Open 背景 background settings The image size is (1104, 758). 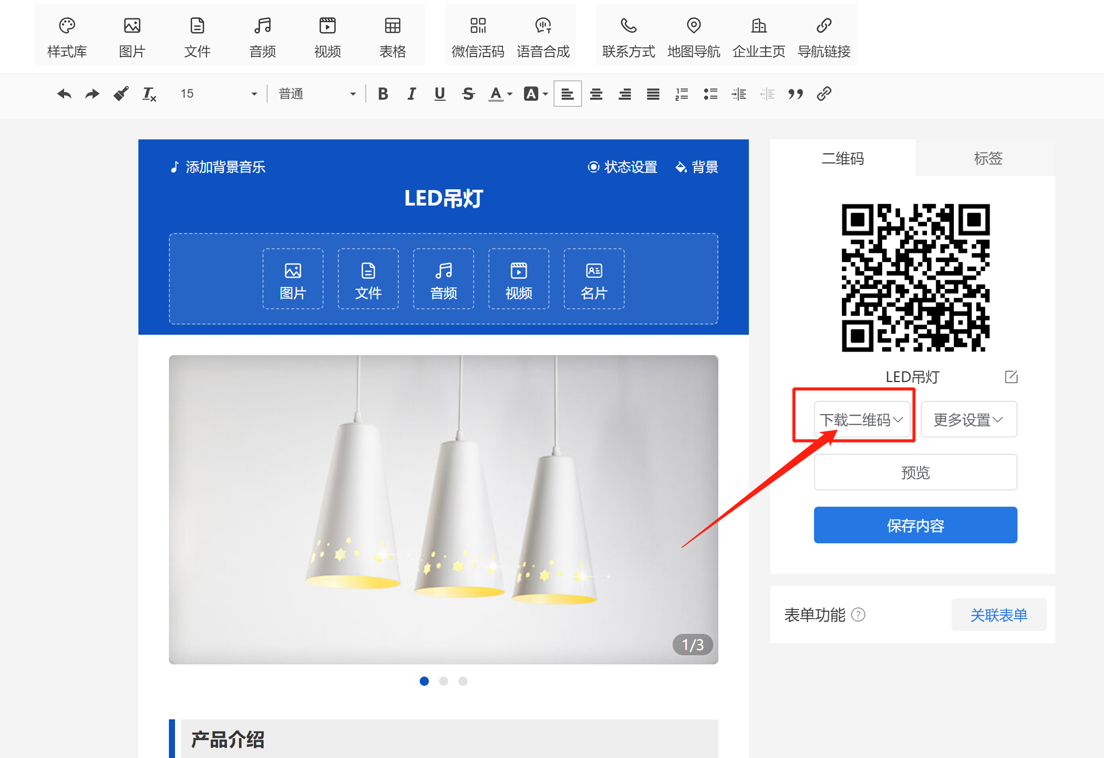point(696,167)
